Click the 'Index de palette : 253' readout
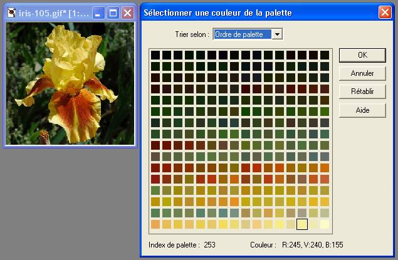The image size is (398, 260). (x=182, y=245)
